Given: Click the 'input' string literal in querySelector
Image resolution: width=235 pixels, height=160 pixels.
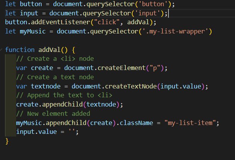Looking at the screenshot, I should pyautogui.click(x=147, y=13).
